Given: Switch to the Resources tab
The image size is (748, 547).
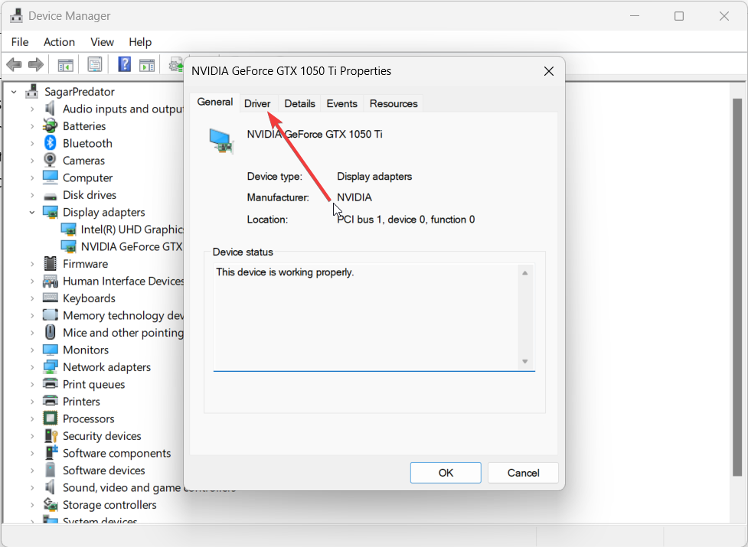Looking at the screenshot, I should tap(394, 103).
